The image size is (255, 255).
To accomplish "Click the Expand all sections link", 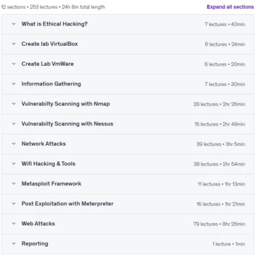I will pos(230,7).
